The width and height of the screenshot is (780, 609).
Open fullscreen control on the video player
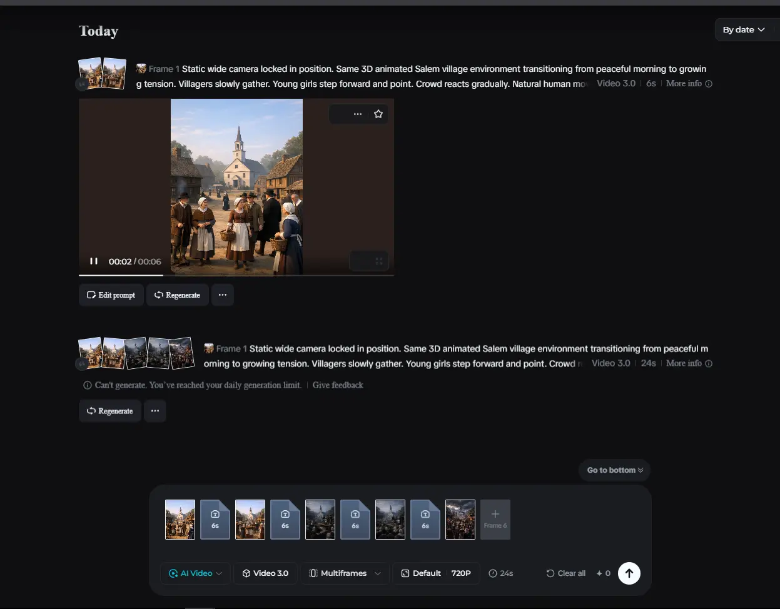378,261
